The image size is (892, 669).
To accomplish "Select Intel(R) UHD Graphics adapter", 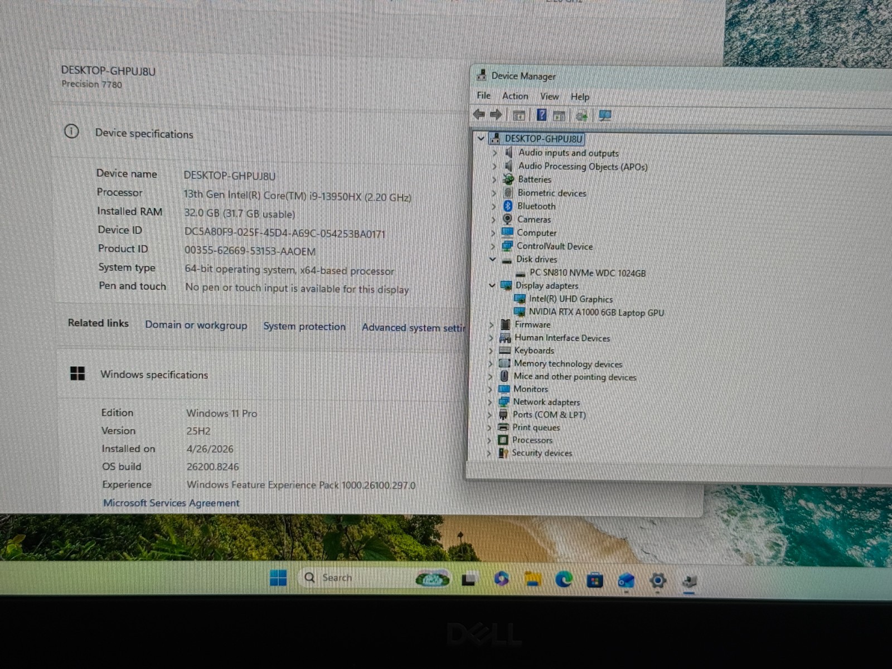I will 570,299.
